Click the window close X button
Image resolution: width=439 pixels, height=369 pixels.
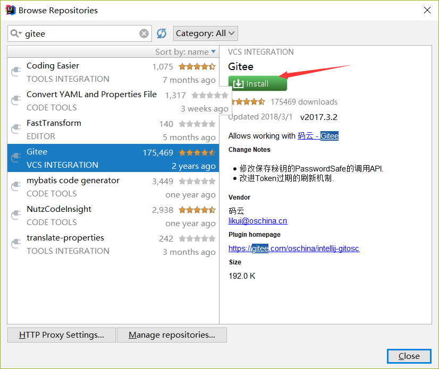[427, 10]
